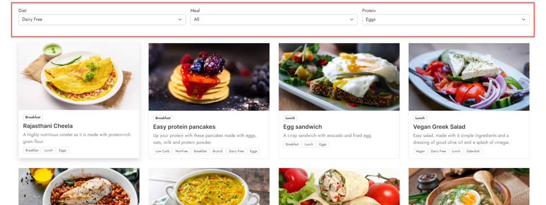546x205 pixels.
Task: Click the noodle soup bowl thumbnail
Action: tap(209, 187)
